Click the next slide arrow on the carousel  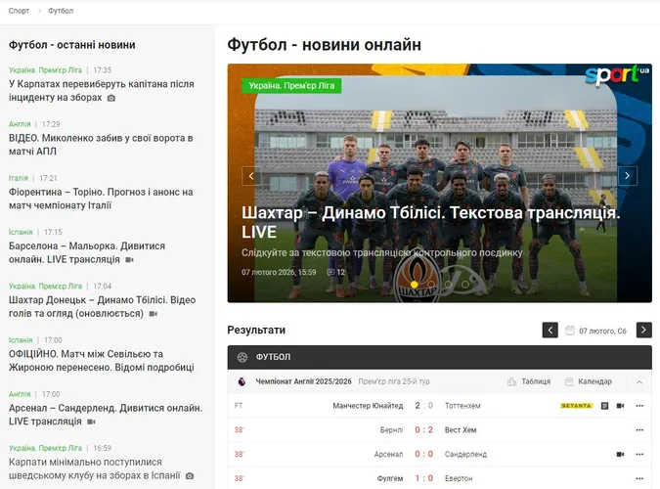click(x=627, y=176)
